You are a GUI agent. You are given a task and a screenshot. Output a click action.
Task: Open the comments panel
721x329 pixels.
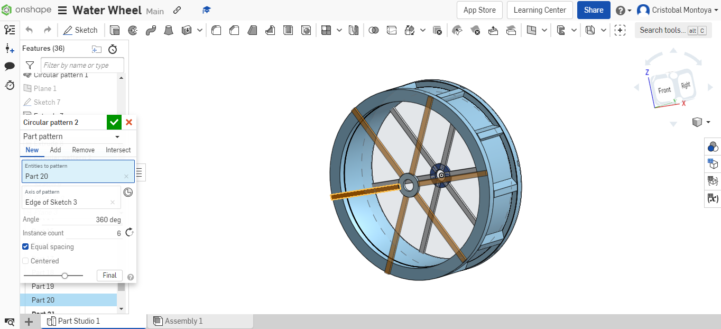(x=10, y=67)
